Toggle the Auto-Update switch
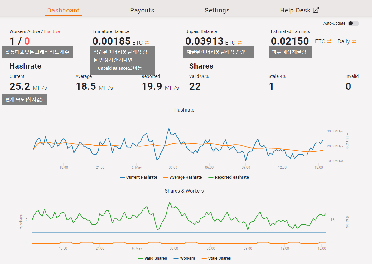The image size is (372, 264). 353,23
